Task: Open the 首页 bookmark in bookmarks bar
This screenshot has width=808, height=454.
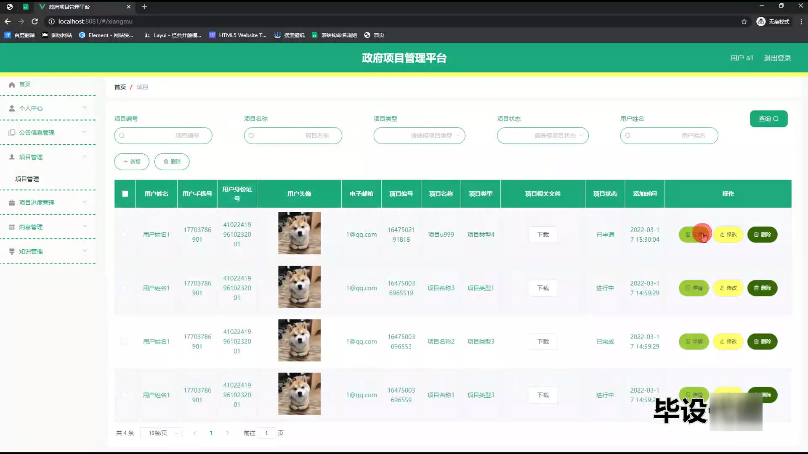Action: click(374, 35)
